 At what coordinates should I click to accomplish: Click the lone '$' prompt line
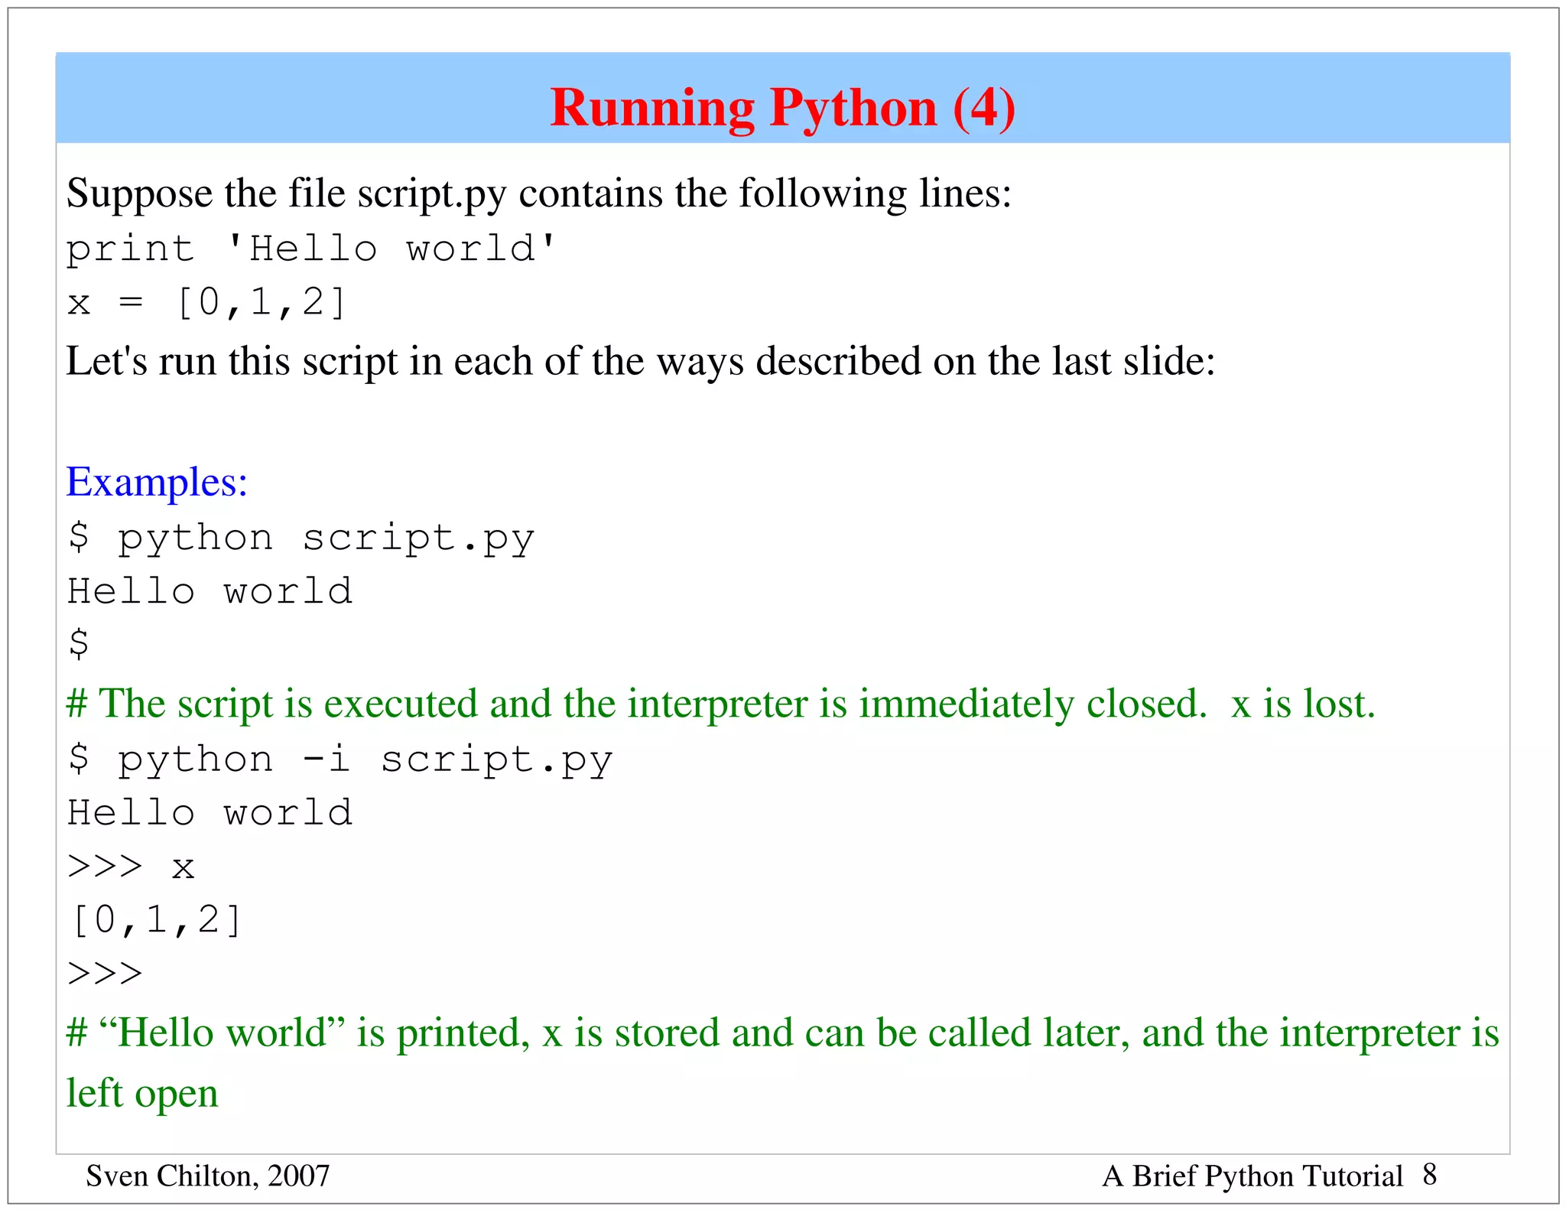(x=78, y=643)
